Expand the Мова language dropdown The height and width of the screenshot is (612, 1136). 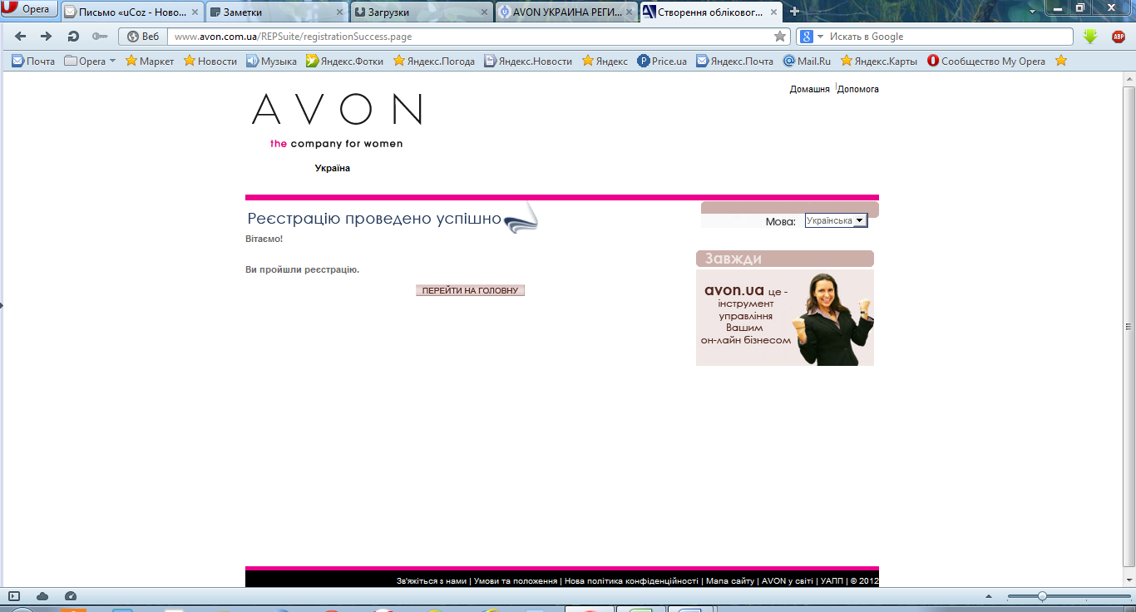coord(836,220)
